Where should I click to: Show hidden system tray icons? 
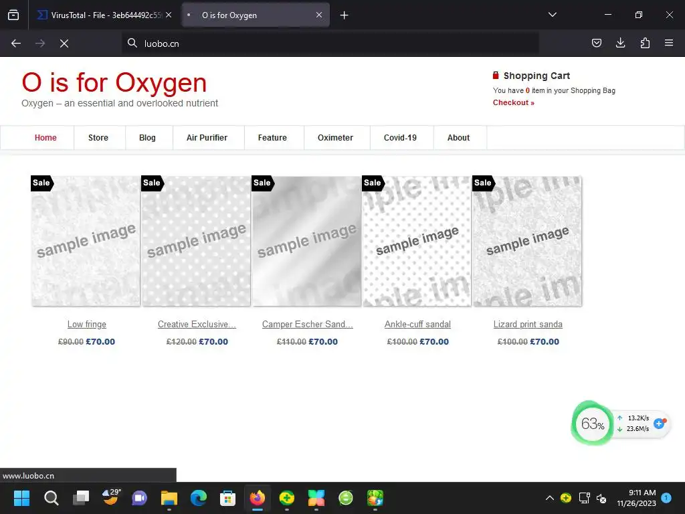pyautogui.click(x=550, y=498)
